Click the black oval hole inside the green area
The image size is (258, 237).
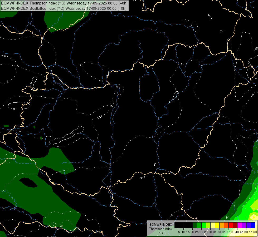[x=28, y=182]
